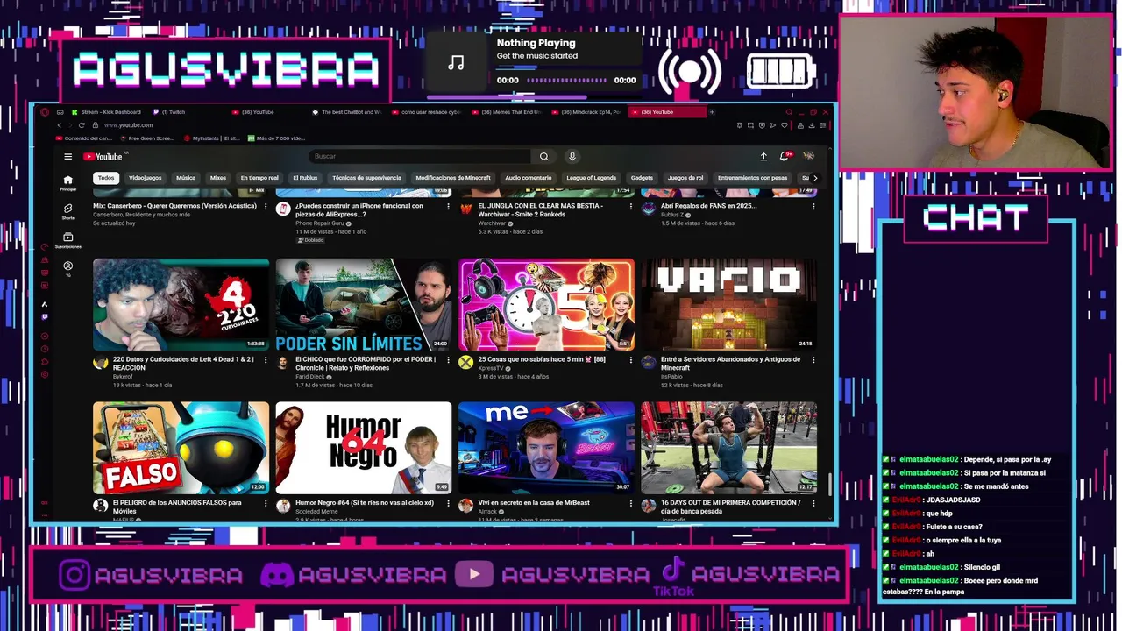
Task: Click the YouTube search magnifier button
Action: 543,157
